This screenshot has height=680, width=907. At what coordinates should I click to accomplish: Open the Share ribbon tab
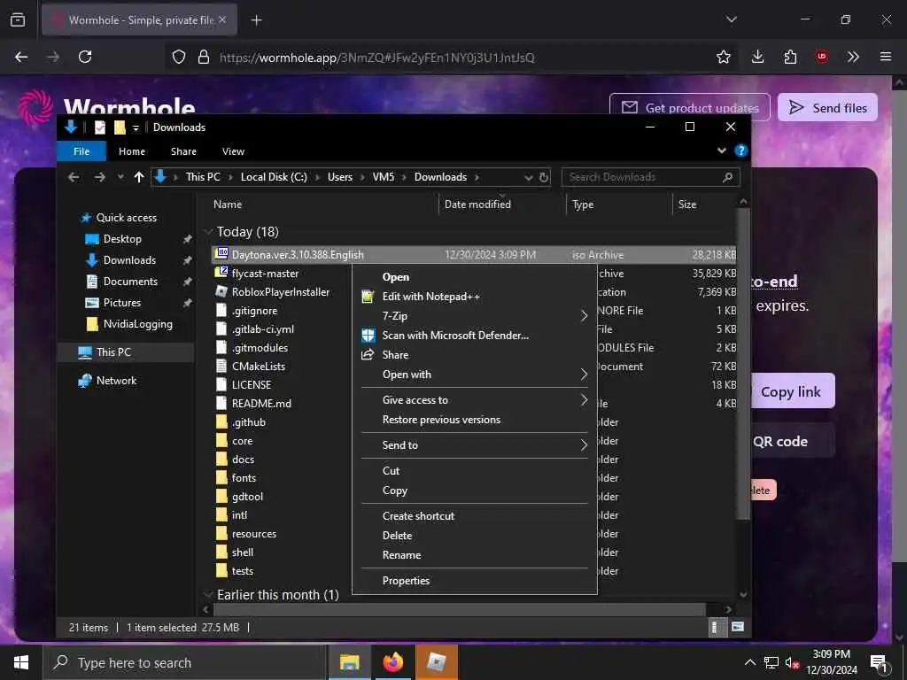click(x=183, y=151)
